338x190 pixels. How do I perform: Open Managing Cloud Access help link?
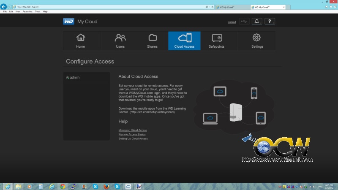point(133,130)
